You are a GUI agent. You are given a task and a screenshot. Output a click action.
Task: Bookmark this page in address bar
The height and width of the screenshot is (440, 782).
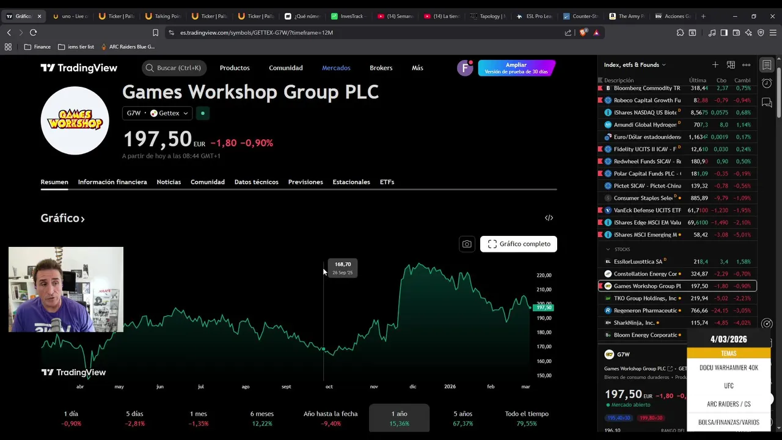click(155, 32)
